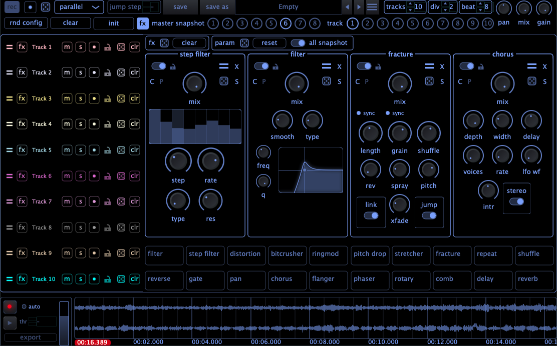Disable the chorus stereo switch
Screen dimensions: 557x346
click(x=516, y=201)
